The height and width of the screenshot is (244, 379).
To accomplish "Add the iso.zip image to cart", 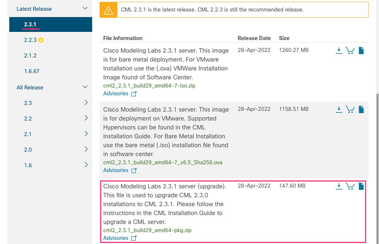I will (x=350, y=50).
